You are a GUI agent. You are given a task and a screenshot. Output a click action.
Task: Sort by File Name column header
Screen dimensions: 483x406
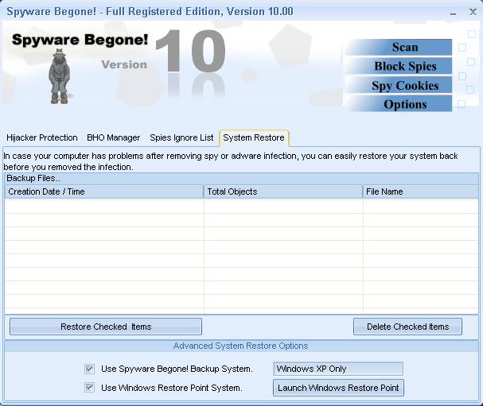click(421, 191)
